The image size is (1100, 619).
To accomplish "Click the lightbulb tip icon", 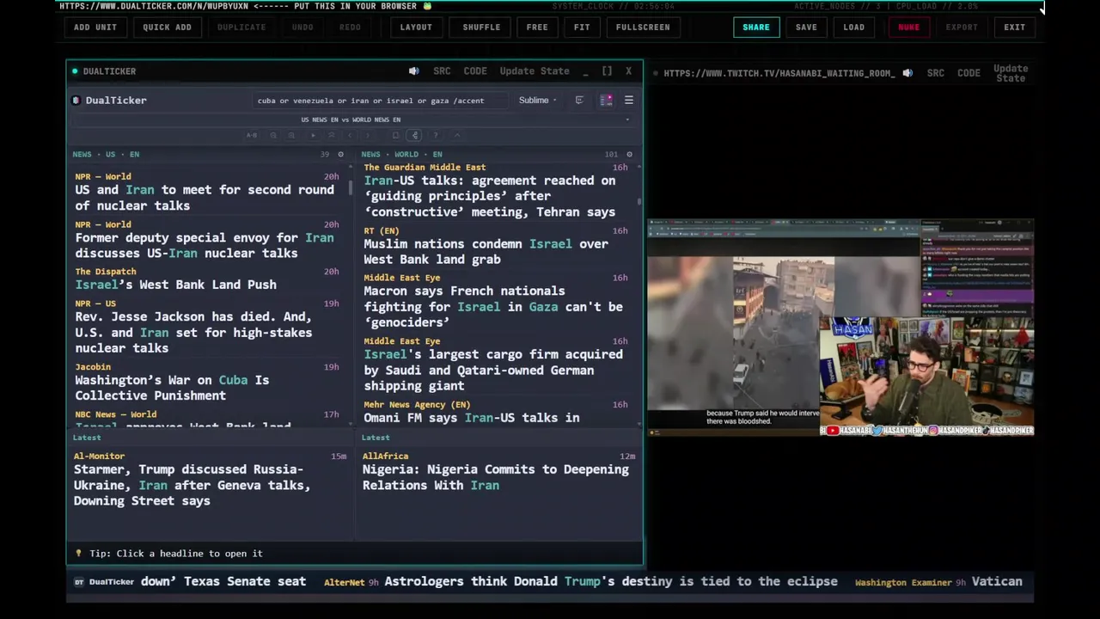I will 78,554.
